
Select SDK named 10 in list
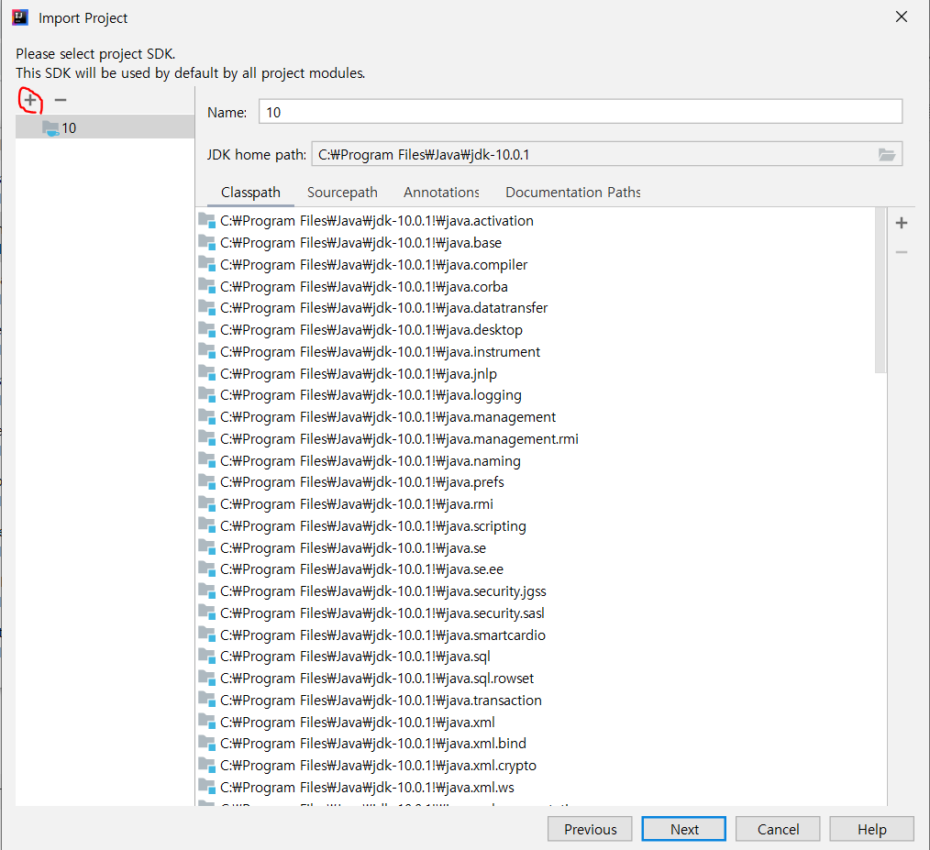105,127
